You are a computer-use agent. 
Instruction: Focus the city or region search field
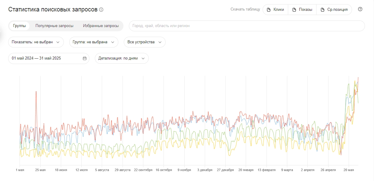247,26
